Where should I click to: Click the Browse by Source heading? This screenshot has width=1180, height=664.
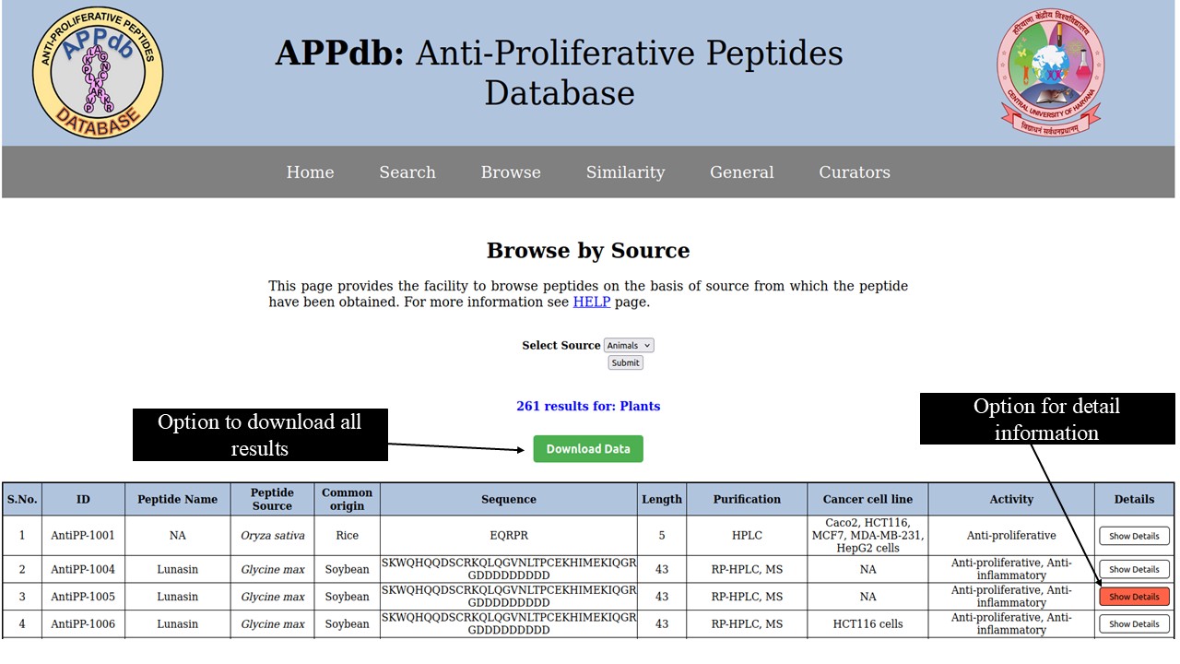point(588,251)
